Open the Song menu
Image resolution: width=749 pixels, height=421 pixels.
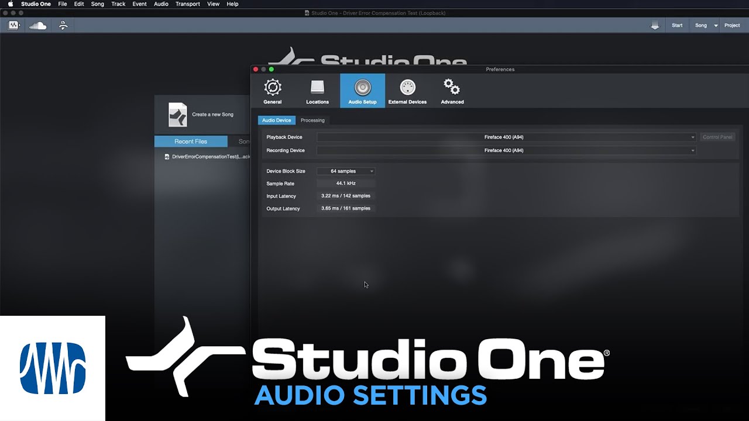(97, 4)
